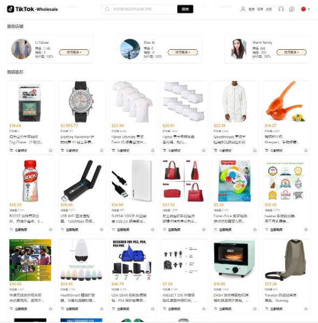Click the user account icon in header

pos(243,9)
